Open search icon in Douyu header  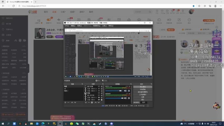[x=150, y=12]
